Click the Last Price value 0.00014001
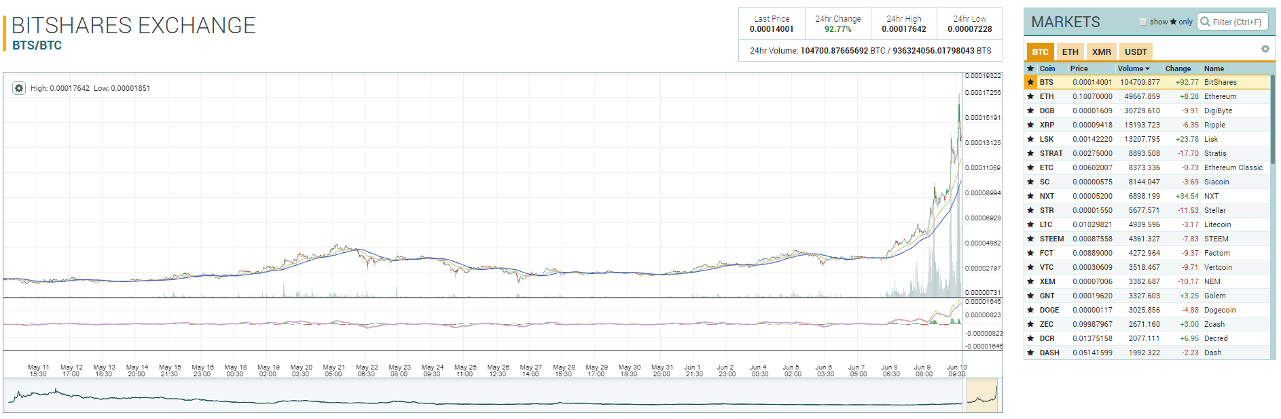The height and width of the screenshot is (419, 1281). point(772,29)
